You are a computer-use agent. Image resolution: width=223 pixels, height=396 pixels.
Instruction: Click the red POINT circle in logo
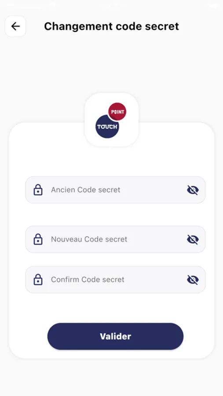[x=117, y=112]
